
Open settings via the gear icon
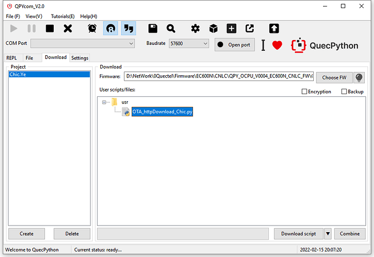(x=195, y=28)
